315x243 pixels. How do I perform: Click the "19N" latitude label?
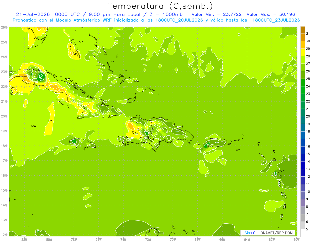4,131
